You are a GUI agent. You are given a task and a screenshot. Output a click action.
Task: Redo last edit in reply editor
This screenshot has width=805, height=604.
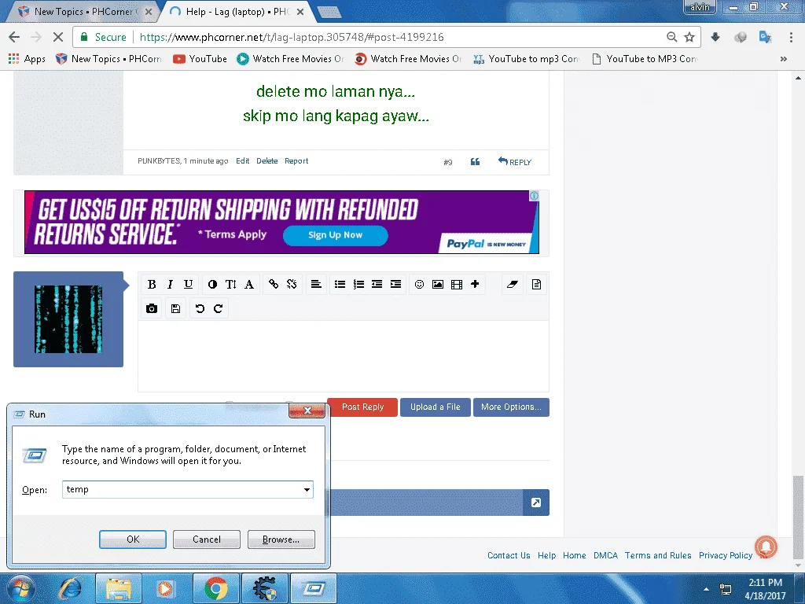(x=219, y=308)
